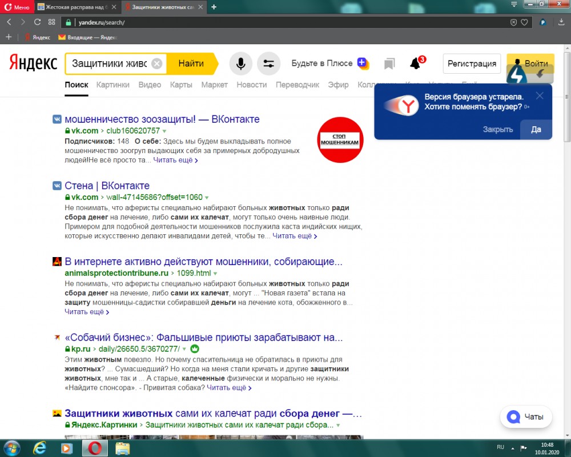Add page to bookmarks via heart icon
Viewport: 571px width, 457px height.
pos(524,22)
